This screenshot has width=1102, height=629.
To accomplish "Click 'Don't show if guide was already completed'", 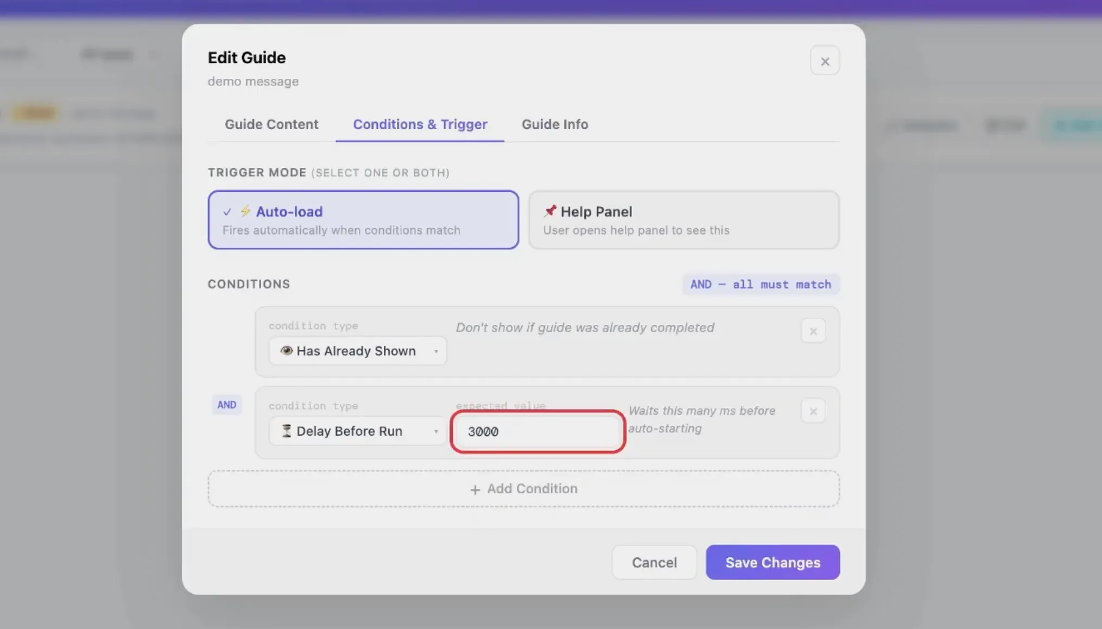I will point(585,328).
